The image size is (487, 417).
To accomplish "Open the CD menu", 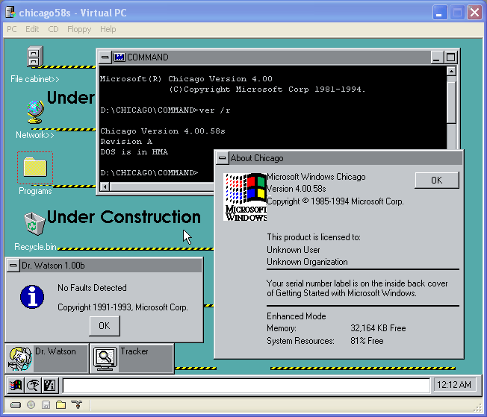I will pos(53,30).
